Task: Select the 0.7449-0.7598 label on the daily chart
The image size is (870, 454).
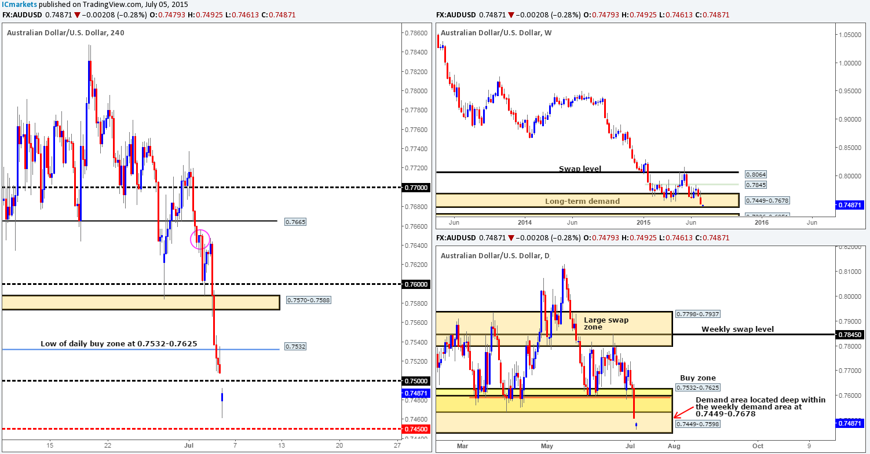Action: tap(697, 424)
